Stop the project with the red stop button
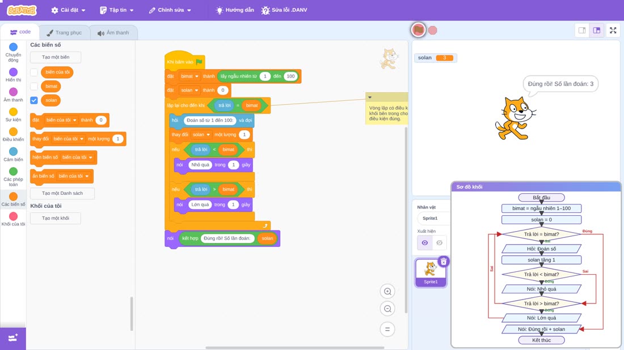This screenshot has width=624, height=350. 433,30
